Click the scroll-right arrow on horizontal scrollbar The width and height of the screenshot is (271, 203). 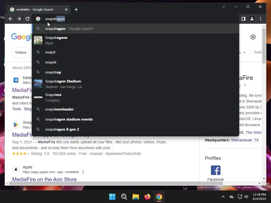click(259, 183)
